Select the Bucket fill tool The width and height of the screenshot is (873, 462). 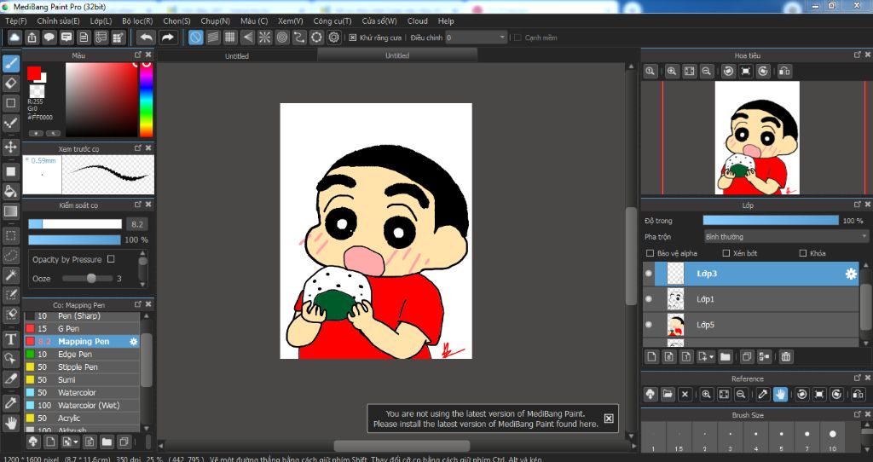click(x=10, y=191)
